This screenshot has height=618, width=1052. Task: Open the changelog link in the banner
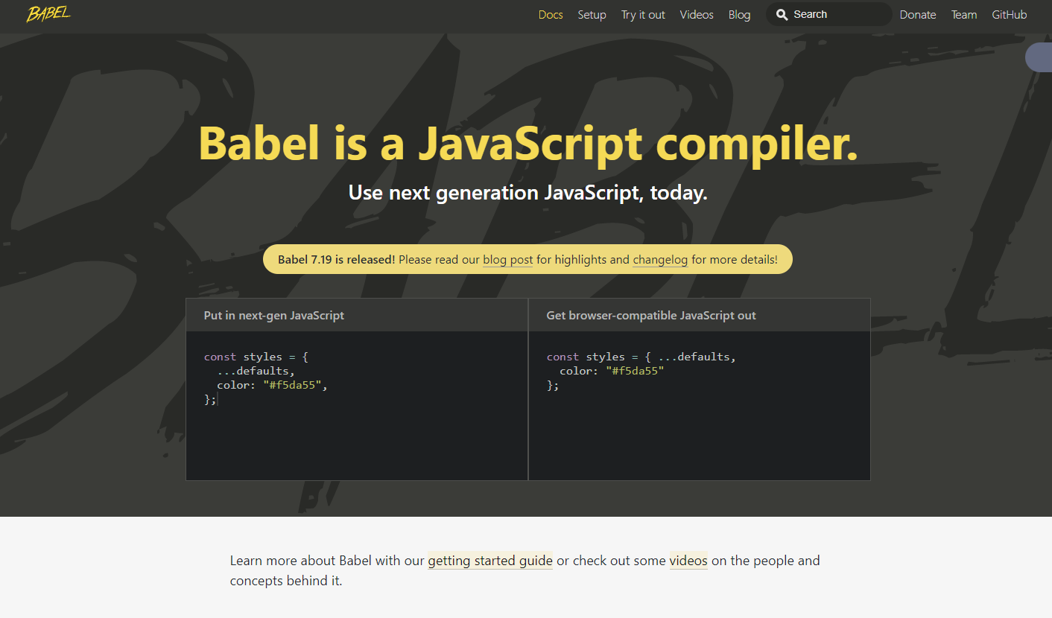pos(660,260)
